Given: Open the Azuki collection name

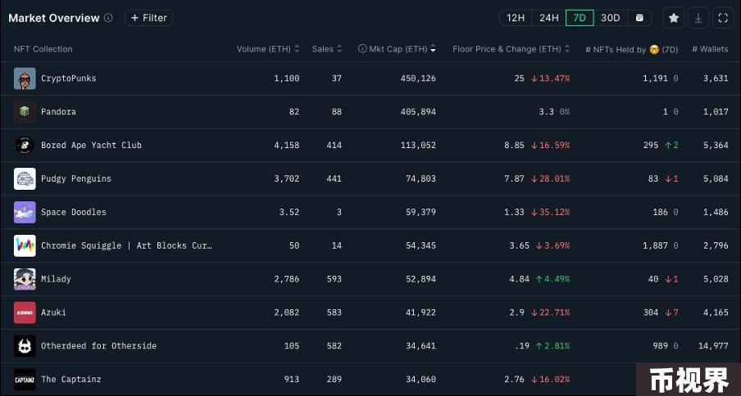Looking at the screenshot, I should [53, 313].
